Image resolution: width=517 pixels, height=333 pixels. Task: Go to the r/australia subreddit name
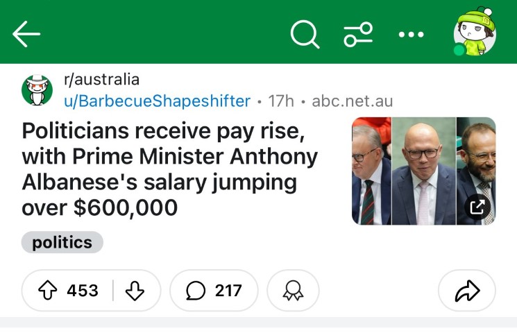pyautogui.click(x=101, y=79)
